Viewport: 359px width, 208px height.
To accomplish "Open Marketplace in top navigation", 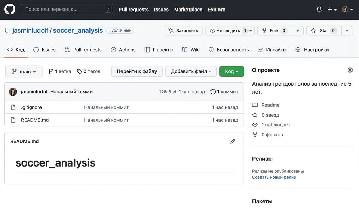I will point(188,10).
